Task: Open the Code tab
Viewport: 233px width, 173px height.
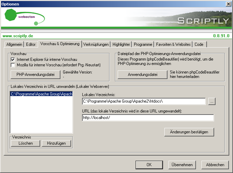Action: click(x=199, y=44)
